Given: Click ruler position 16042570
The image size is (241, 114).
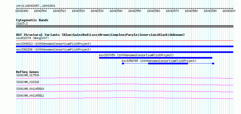Looking at the screenshot, I should 172,11.
